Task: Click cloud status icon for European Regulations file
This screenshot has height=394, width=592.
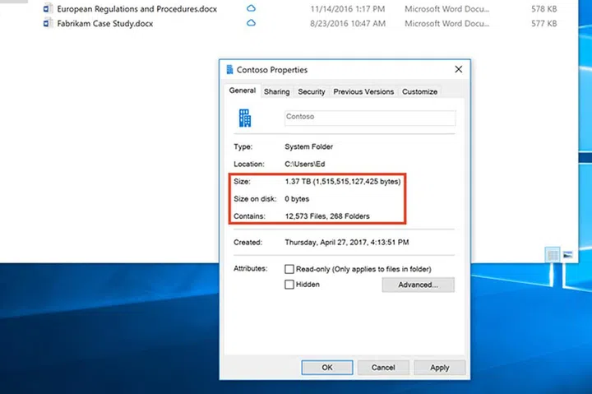Action: 252,8
